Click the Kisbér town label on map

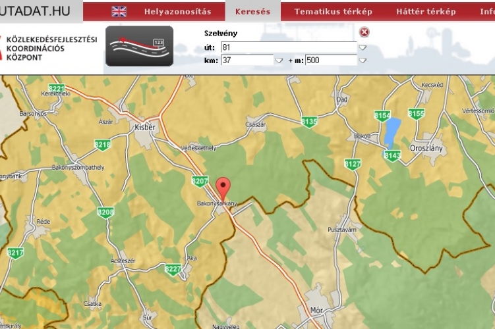click(x=144, y=126)
